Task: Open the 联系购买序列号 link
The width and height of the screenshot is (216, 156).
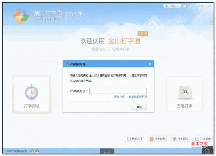Action: pos(138,97)
